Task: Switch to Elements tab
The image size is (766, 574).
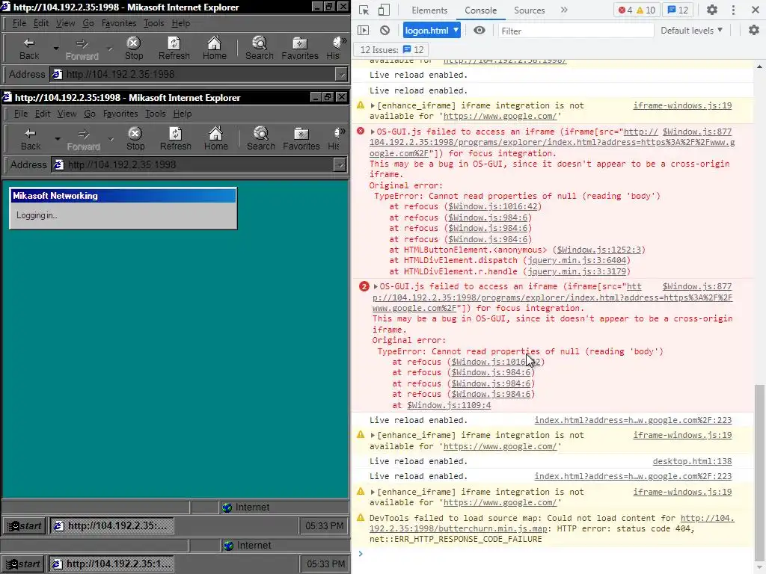Action: coord(429,10)
